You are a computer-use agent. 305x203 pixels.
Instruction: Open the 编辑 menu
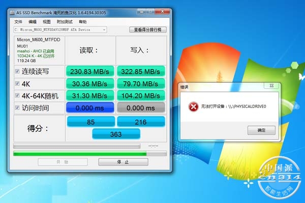tap(33, 22)
